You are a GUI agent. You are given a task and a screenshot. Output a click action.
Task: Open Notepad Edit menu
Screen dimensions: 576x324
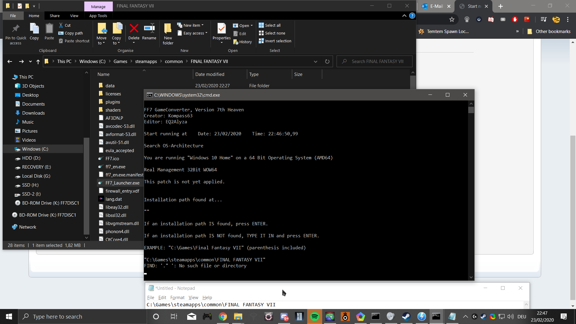[162, 297]
